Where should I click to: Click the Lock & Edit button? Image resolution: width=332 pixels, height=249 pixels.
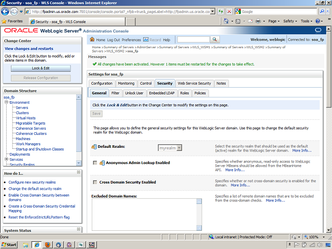[40, 68]
